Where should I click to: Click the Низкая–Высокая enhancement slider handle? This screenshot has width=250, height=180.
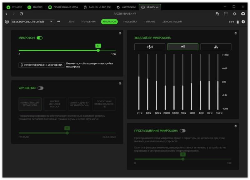click(x=67, y=133)
